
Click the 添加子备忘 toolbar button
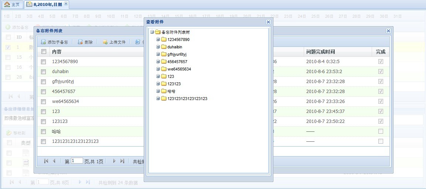54,42
